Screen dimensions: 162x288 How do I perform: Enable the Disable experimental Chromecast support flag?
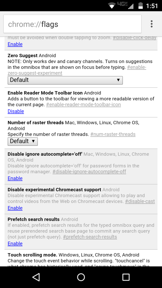coord(15,208)
